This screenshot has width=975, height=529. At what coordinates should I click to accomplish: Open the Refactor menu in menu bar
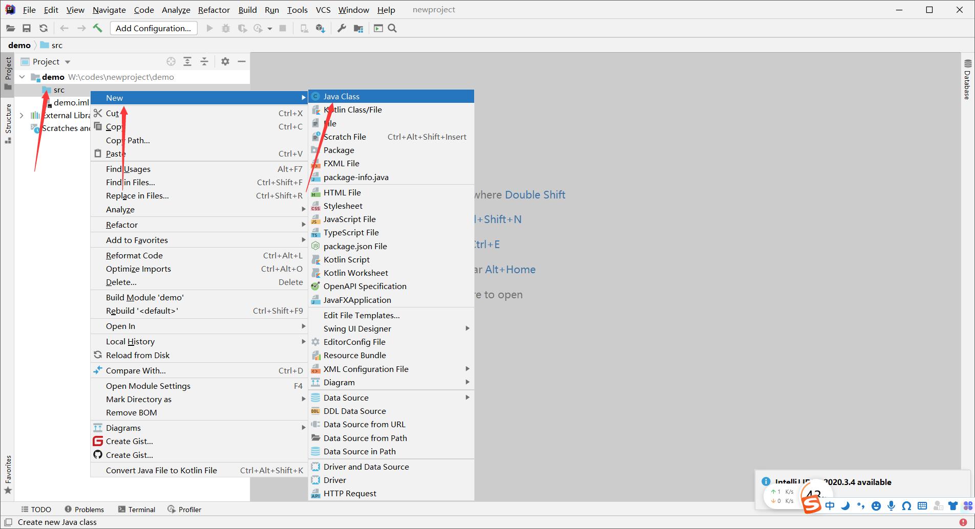pos(214,10)
